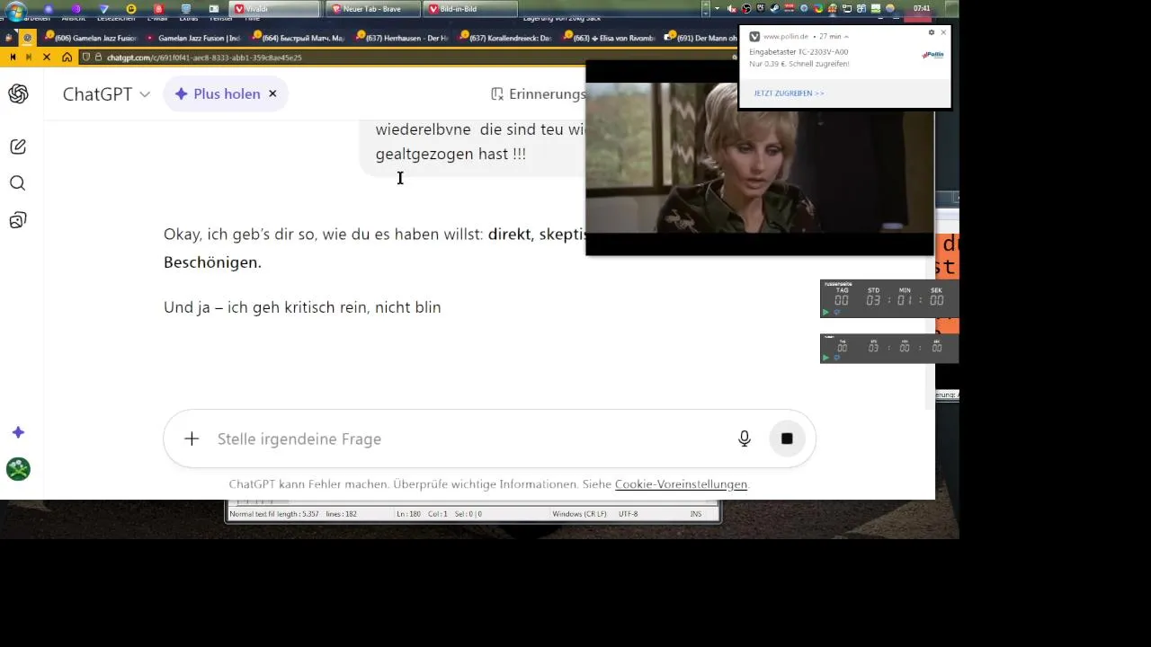The image size is (1151, 647).
Task: Click JETZT ZUGREIFEN >> in the notification
Action: pos(789,93)
